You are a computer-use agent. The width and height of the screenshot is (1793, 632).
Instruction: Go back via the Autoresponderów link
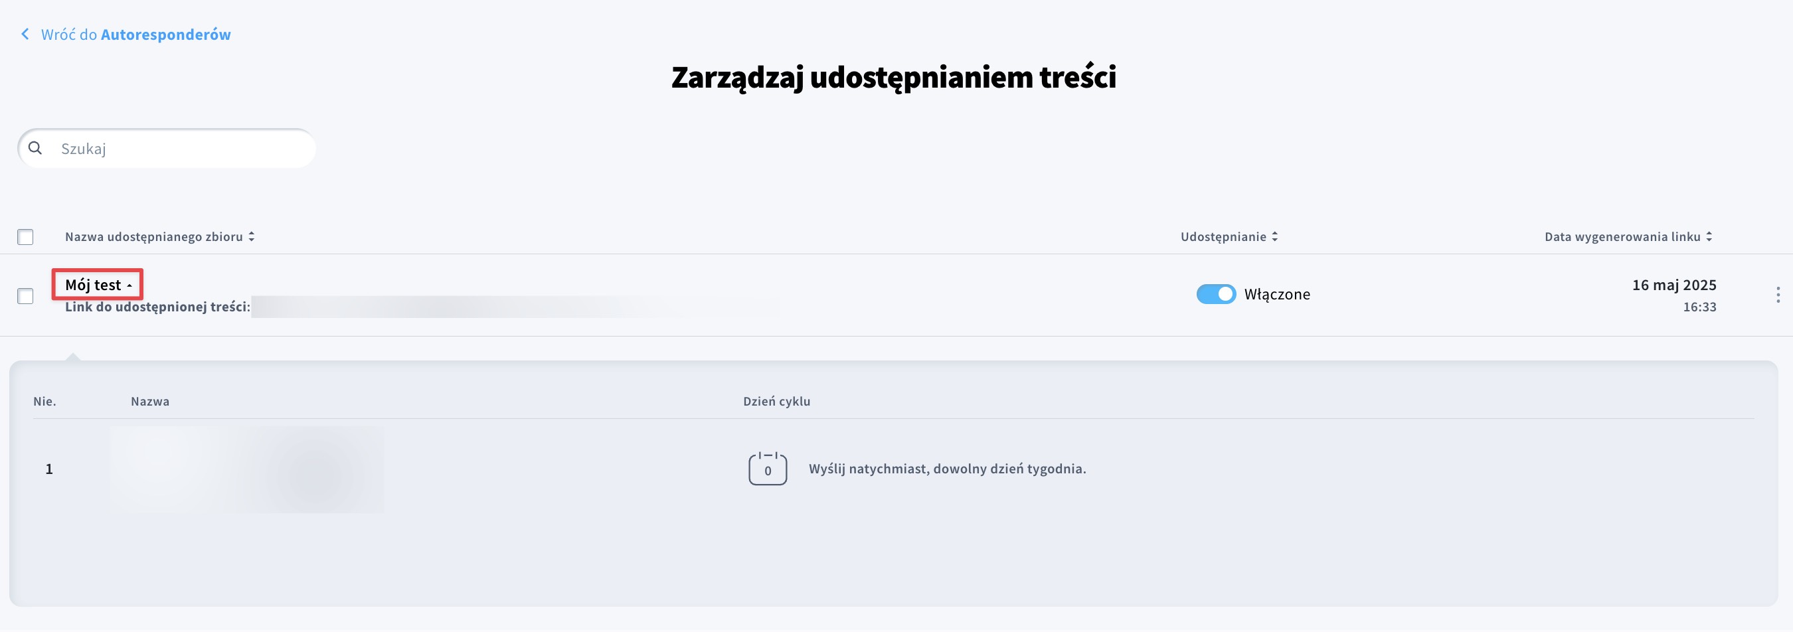pos(165,34)
